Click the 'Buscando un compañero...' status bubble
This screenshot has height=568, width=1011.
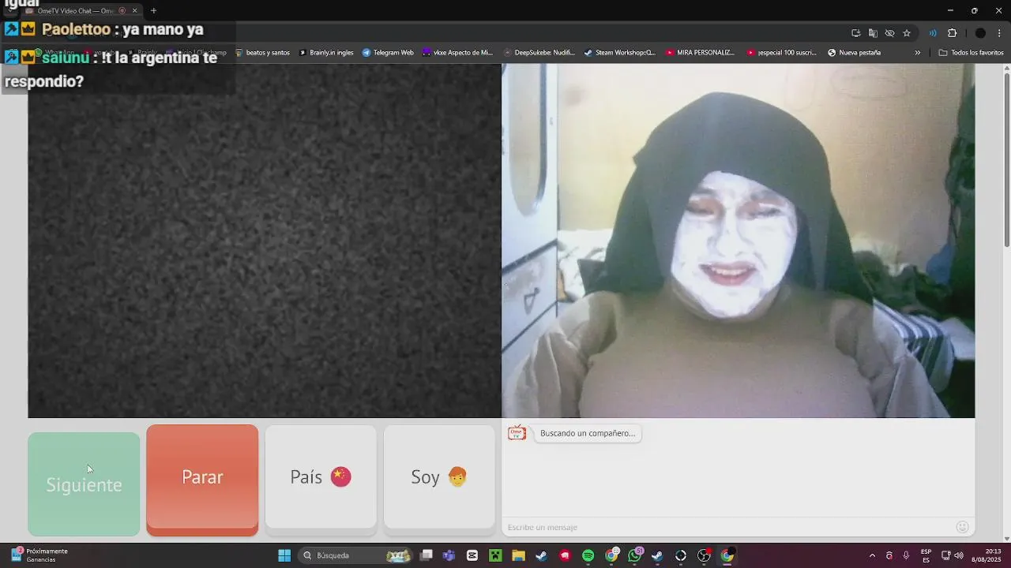point(588,433)
